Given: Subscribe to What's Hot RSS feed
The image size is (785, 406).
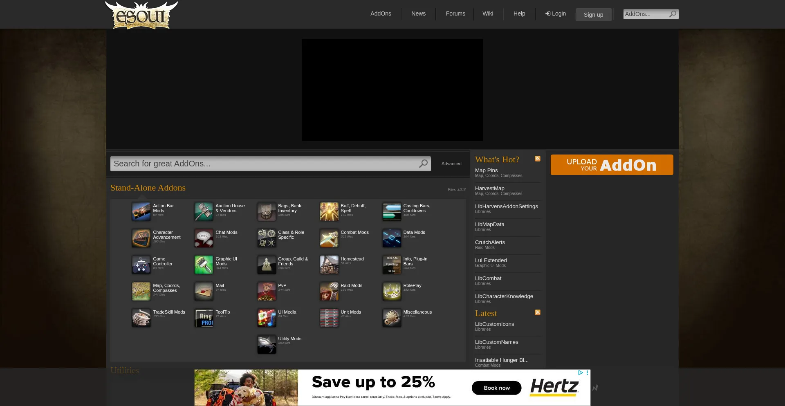Looking at the screenshot, I should 538,159.
